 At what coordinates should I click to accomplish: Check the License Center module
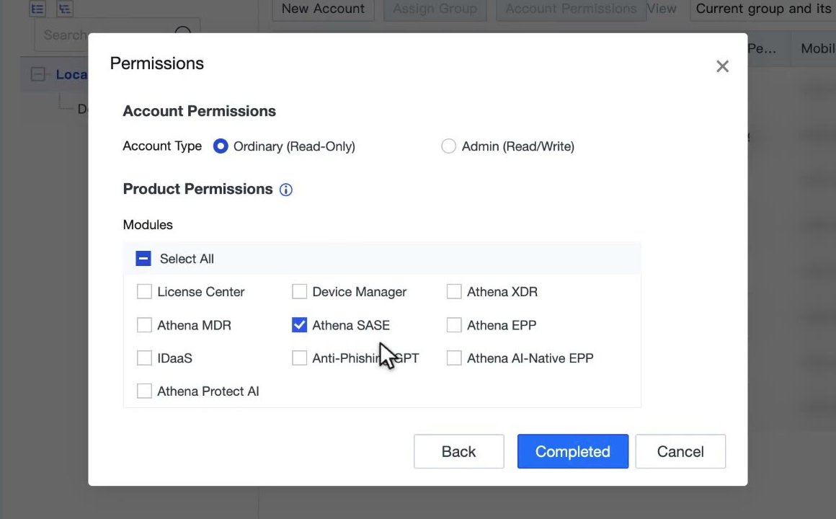click(x=144, y=292)
